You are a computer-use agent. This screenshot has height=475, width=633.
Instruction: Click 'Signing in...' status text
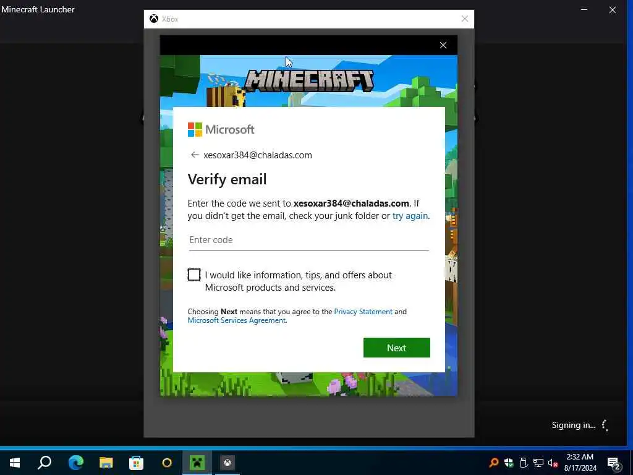click(x=574, y=425)
